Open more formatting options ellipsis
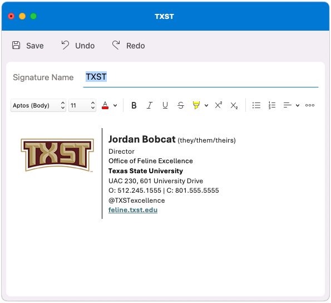331x303 pixels. [x=310, y=105]
